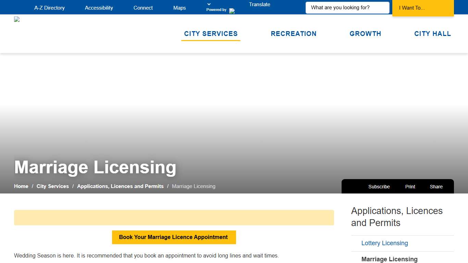Open the Maps page
The height and width of the screenshot is (263, 468).
179,8
